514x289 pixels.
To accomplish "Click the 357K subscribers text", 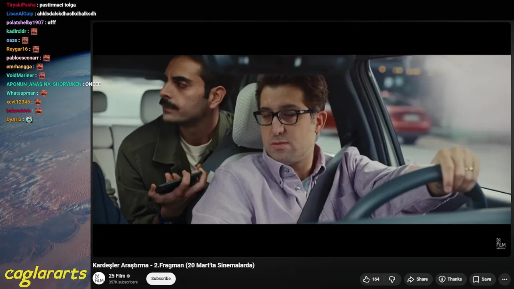I will coord(123,282).
